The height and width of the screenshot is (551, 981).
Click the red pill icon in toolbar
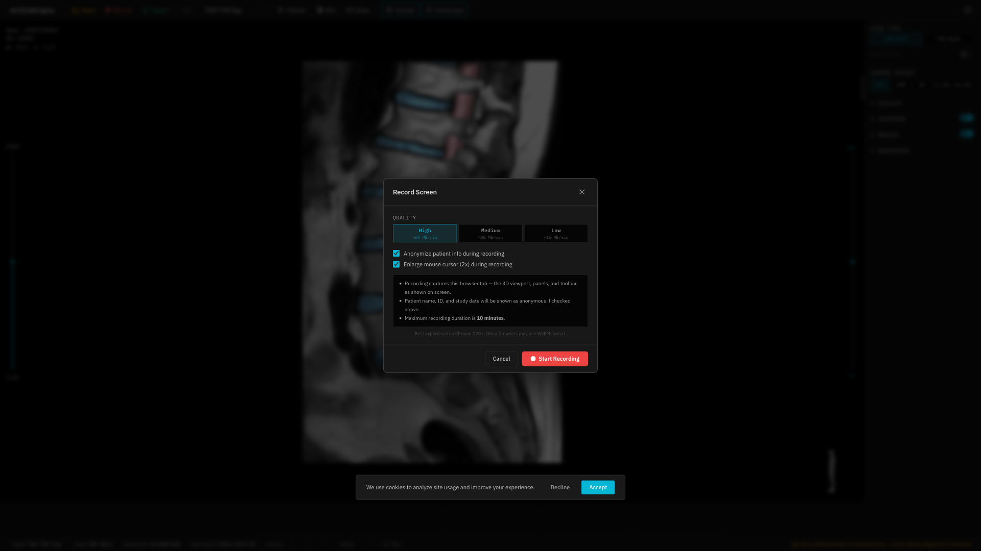(119, 10)
